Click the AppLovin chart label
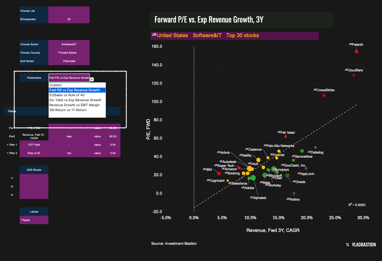The height and width of the screenshot is (261, 382). coord(306,174)
